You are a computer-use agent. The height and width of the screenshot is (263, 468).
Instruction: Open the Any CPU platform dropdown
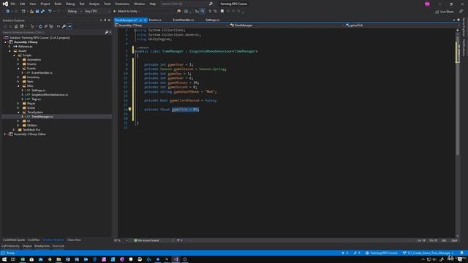pos(97,12)
